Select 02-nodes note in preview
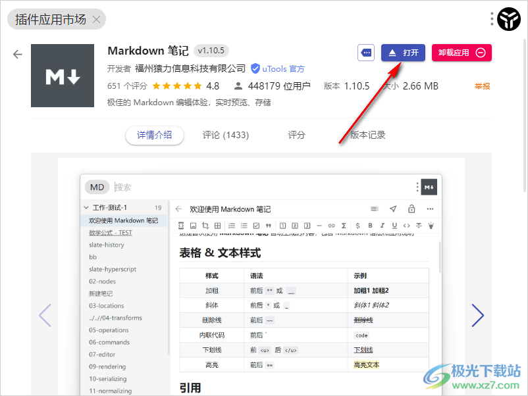The image size is (528, 396). coord(102,282)
